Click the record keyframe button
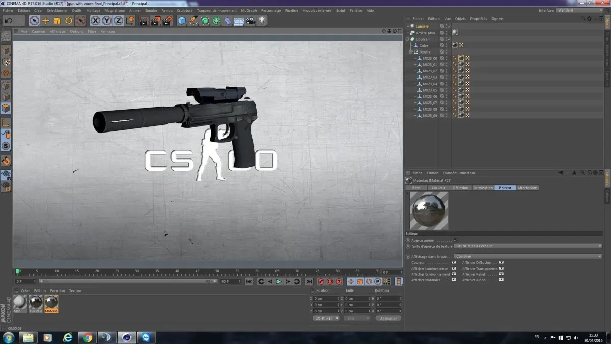The image size is (611, 344). (321, 281)
